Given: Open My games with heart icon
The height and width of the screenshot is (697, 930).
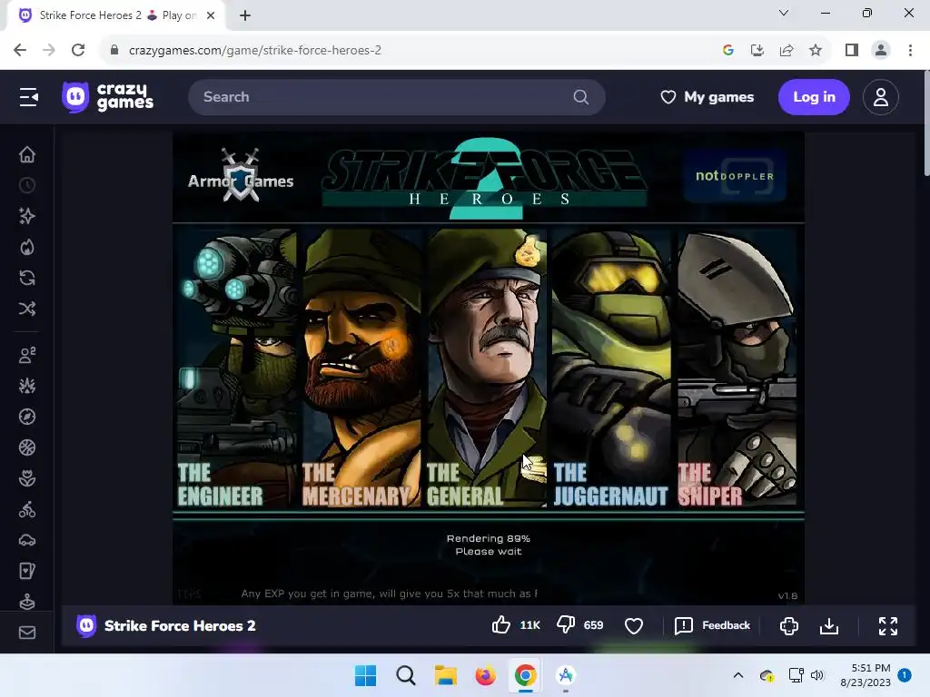Looking at the screenshot, I should point(707,97).
